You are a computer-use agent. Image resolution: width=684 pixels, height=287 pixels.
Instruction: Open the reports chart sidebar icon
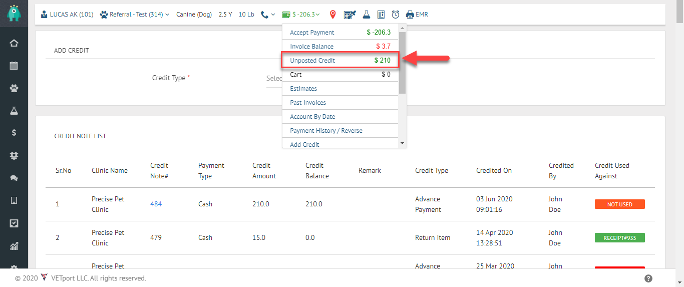pos(14,246)
